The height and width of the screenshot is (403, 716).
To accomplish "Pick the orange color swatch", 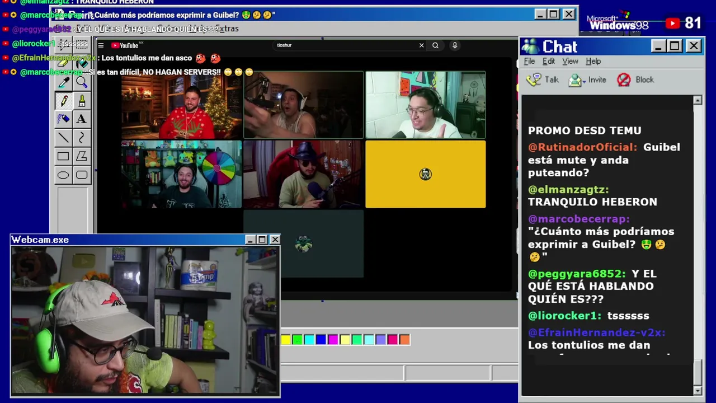I will pyautogui.click(x=404, y=340).
